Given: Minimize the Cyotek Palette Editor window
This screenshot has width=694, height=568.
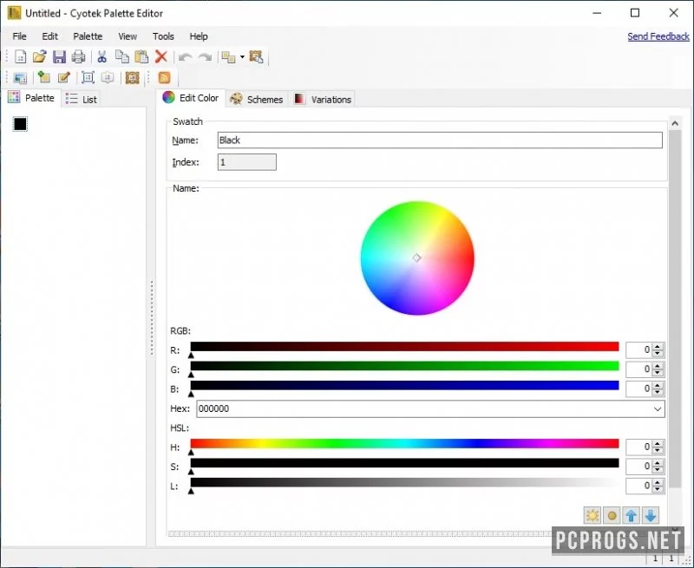Looking at the screenshot, I should [x=597, y=13].
